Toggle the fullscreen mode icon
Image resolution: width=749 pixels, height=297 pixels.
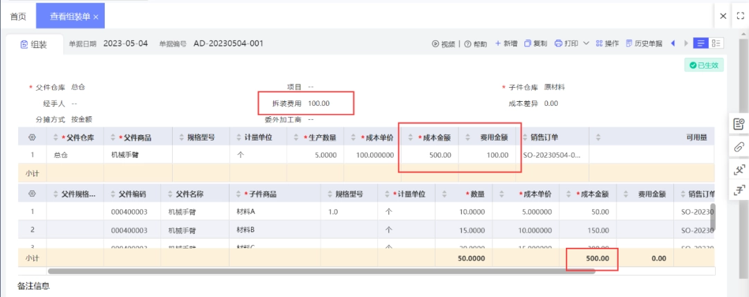(741, 16)
